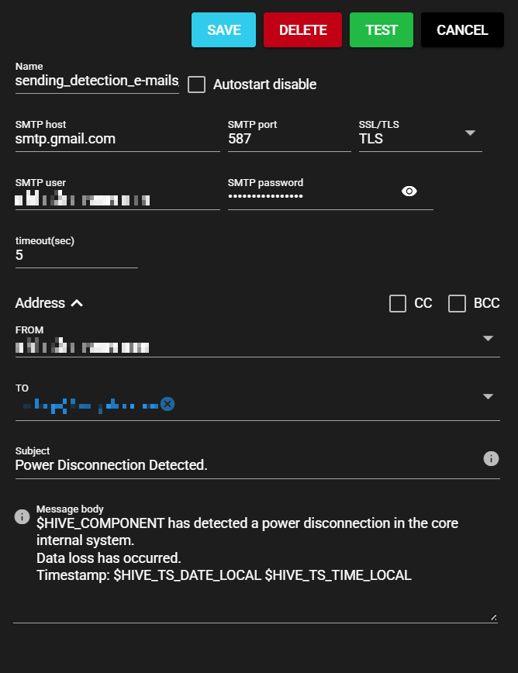
Task: Grab the message body resize handle
Action: point(493,618)
